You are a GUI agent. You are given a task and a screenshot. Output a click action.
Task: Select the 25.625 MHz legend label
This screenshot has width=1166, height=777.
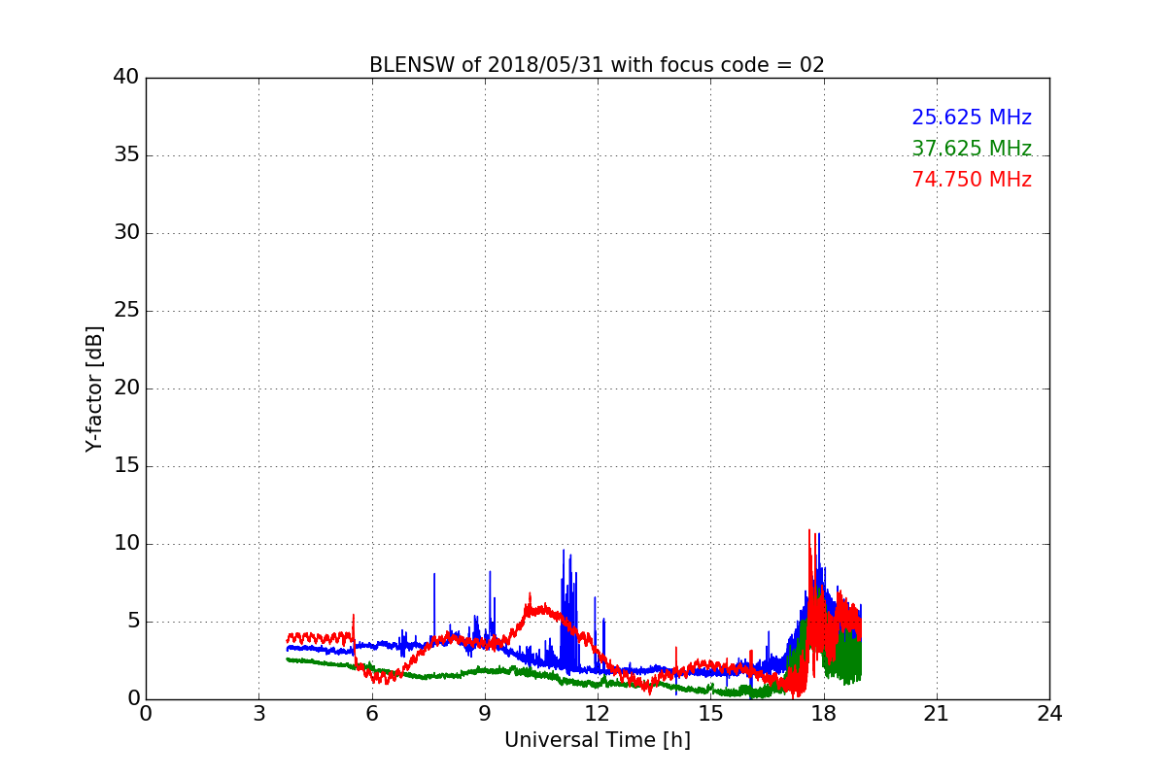click(x=972, y=118)
